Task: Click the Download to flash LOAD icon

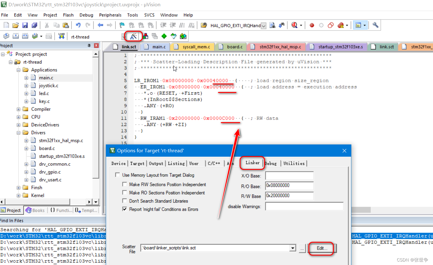Action: pyautogui.click(x=62, y=36)
